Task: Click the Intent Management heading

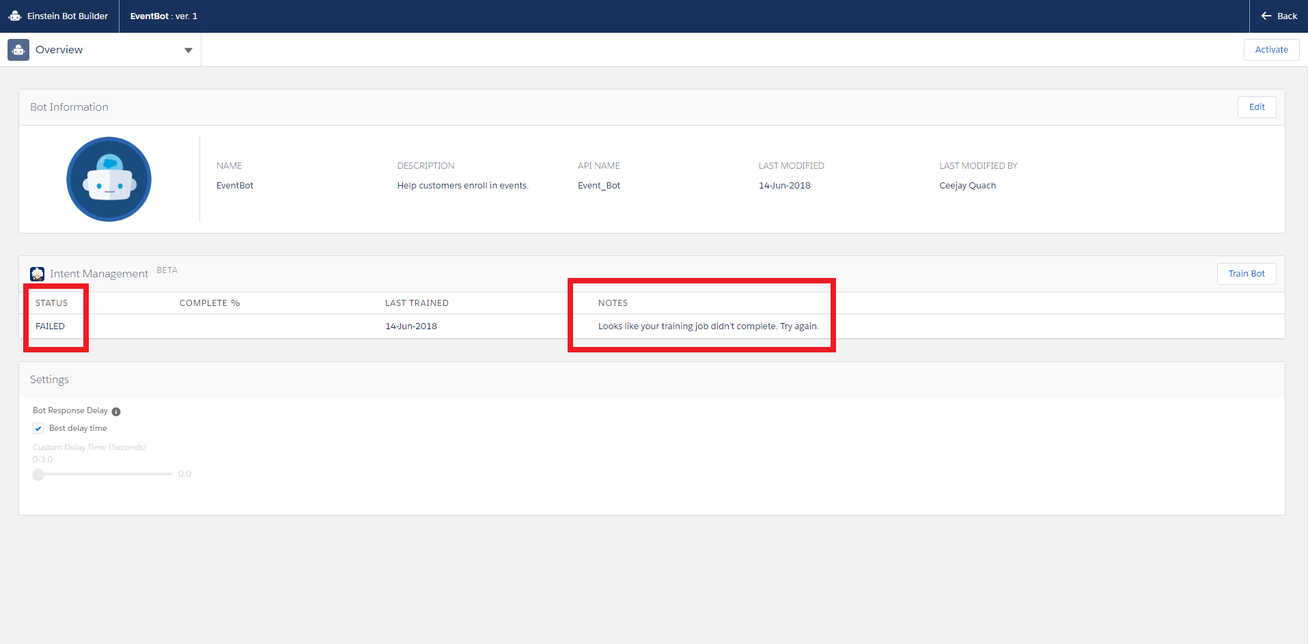Action: tap(99, 274)
